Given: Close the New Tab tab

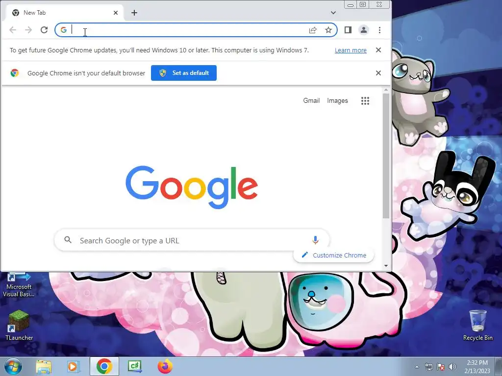Looking at the screenshot, I should (116, 13).
